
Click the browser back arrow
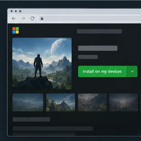coord(14,19)
